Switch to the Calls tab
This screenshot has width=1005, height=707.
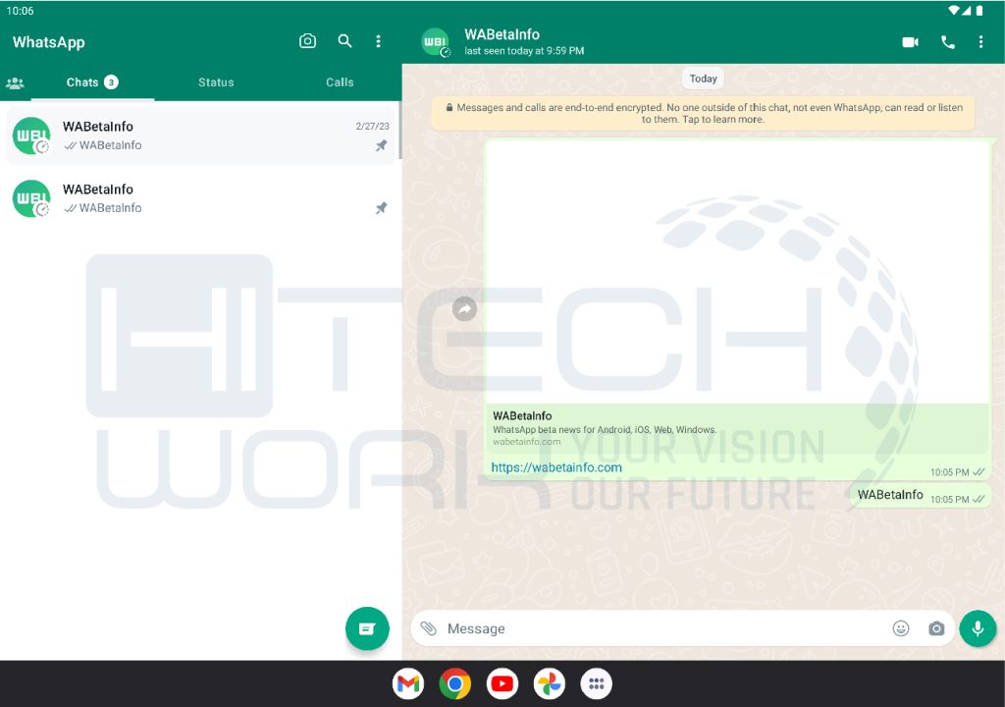[x=340, y=82]
